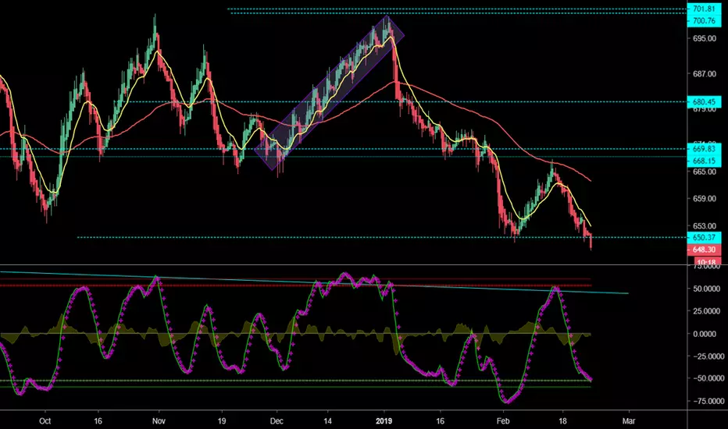Click the 650.37 support line label
Screen dimensions: 728x429
[x=704, y=237]
